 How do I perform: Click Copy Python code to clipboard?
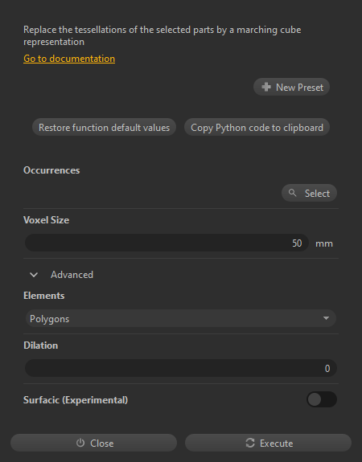tap(257, 127)
